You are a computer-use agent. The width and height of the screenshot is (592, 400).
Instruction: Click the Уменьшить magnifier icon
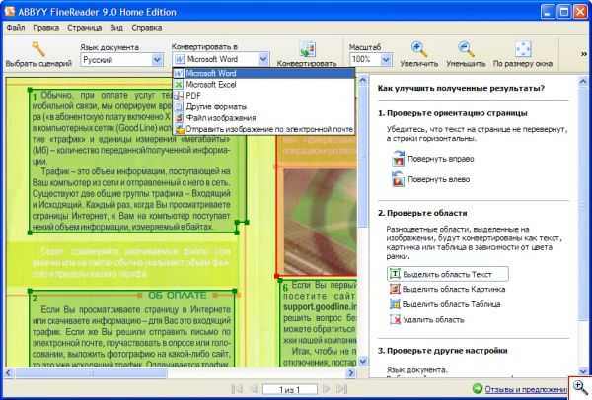[x=466, y=49]
